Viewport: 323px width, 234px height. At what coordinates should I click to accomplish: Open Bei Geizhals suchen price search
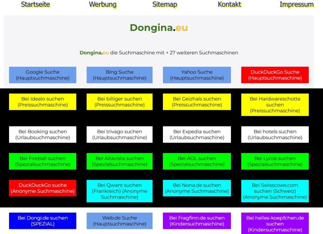coord(197,102)
